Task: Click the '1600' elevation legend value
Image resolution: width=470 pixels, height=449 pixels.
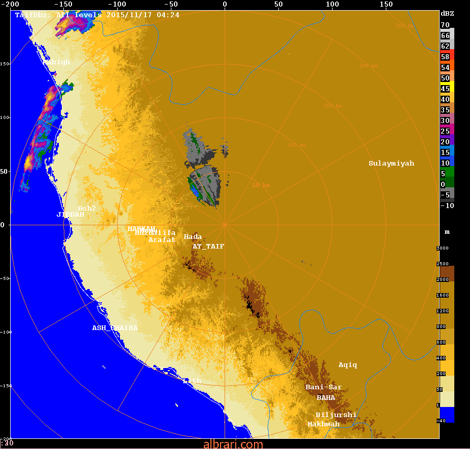Action: tap(443, 295)
